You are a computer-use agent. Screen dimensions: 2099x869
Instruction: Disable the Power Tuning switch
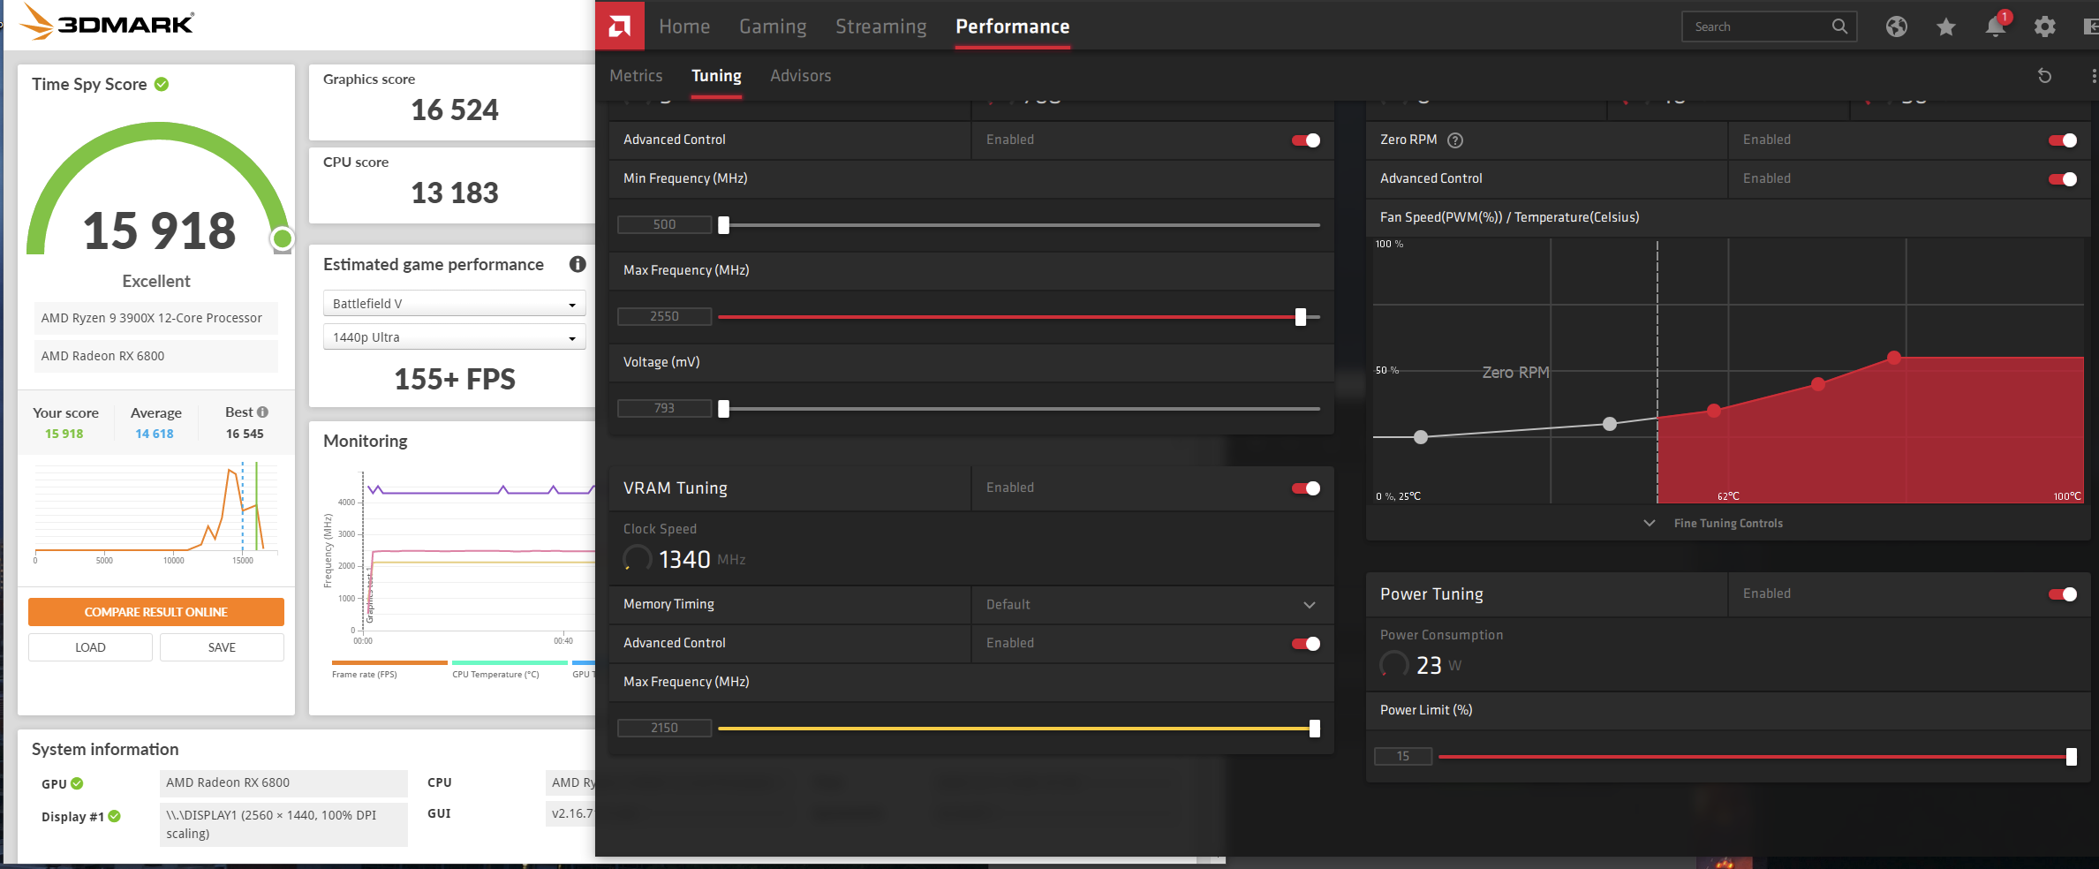tap(2063, 594)
